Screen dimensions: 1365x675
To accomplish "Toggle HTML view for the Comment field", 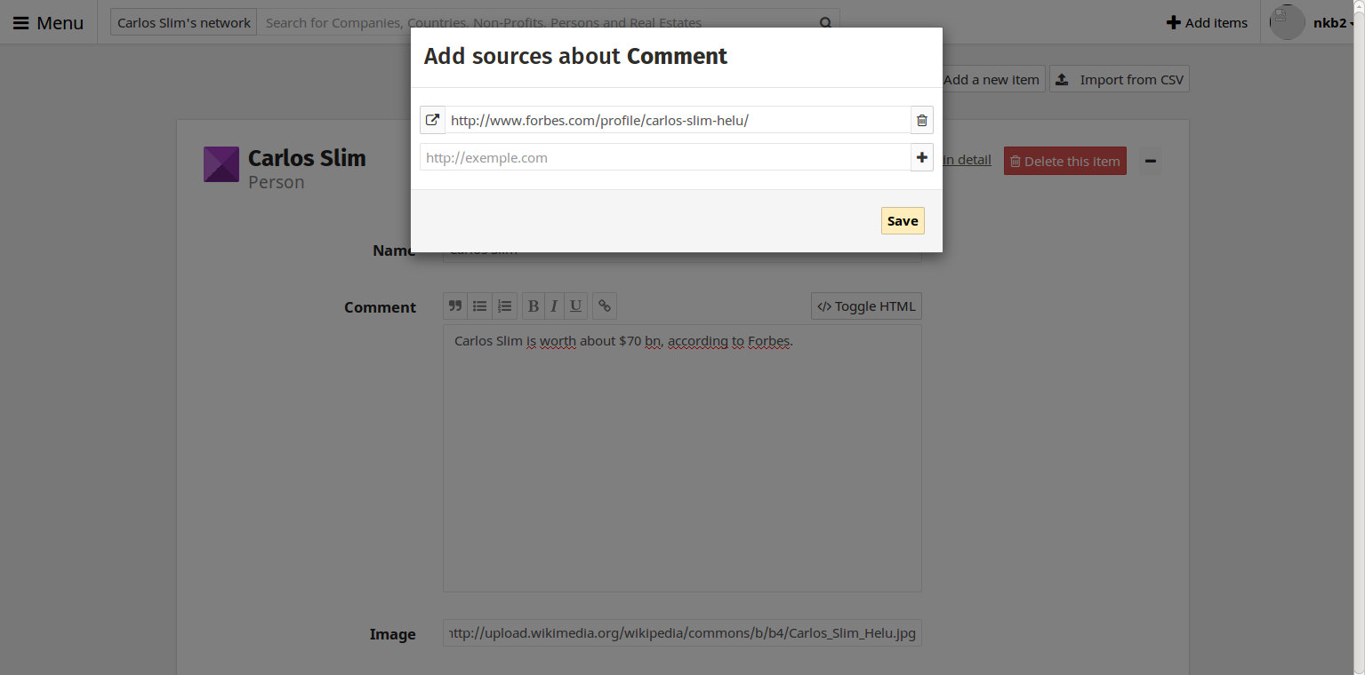I will 865,306.
